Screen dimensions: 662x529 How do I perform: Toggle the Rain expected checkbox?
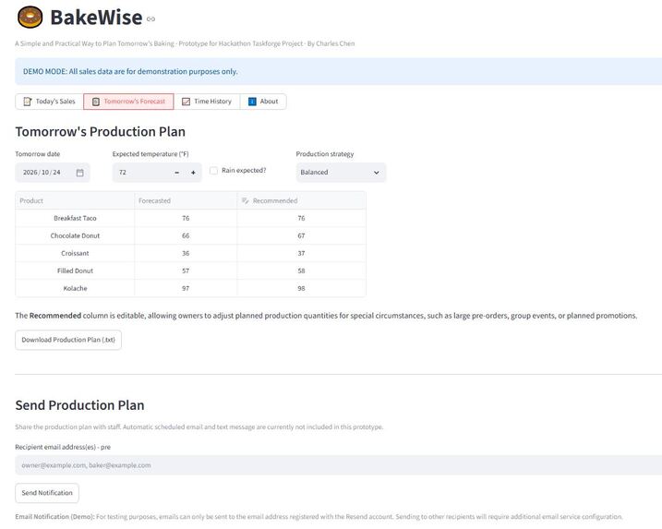(213, 171)
